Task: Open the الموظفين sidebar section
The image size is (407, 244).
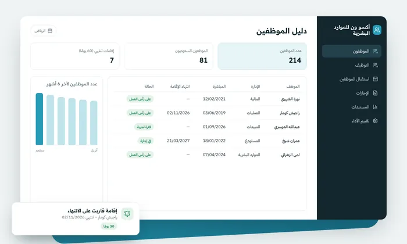Action: click(x=351, y=51)
